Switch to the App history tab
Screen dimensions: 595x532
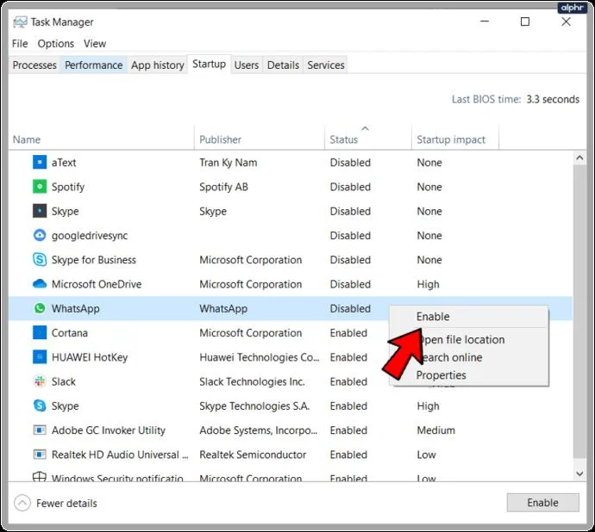coord(158,65)
